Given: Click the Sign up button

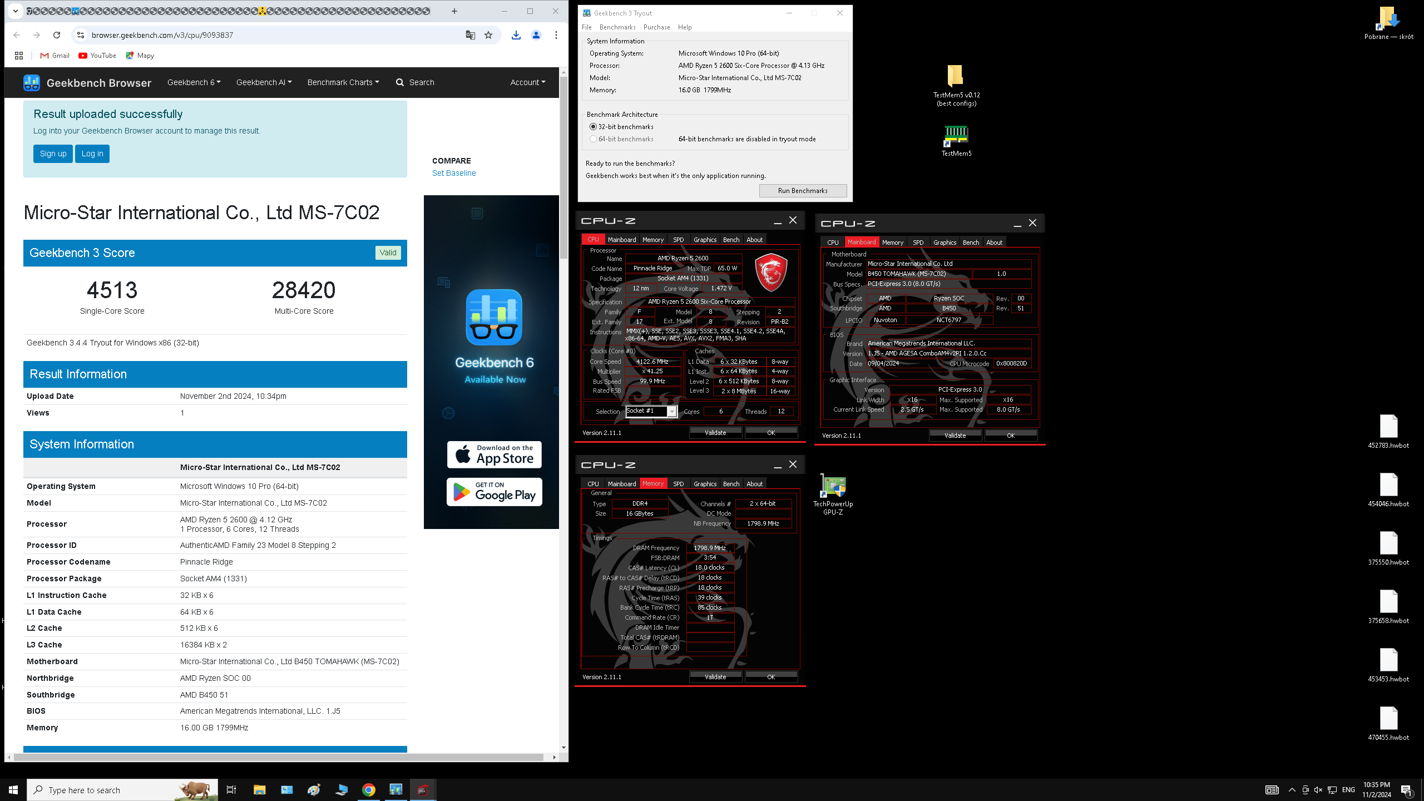Looking at the screenshot, I should (x=53, y=154).
